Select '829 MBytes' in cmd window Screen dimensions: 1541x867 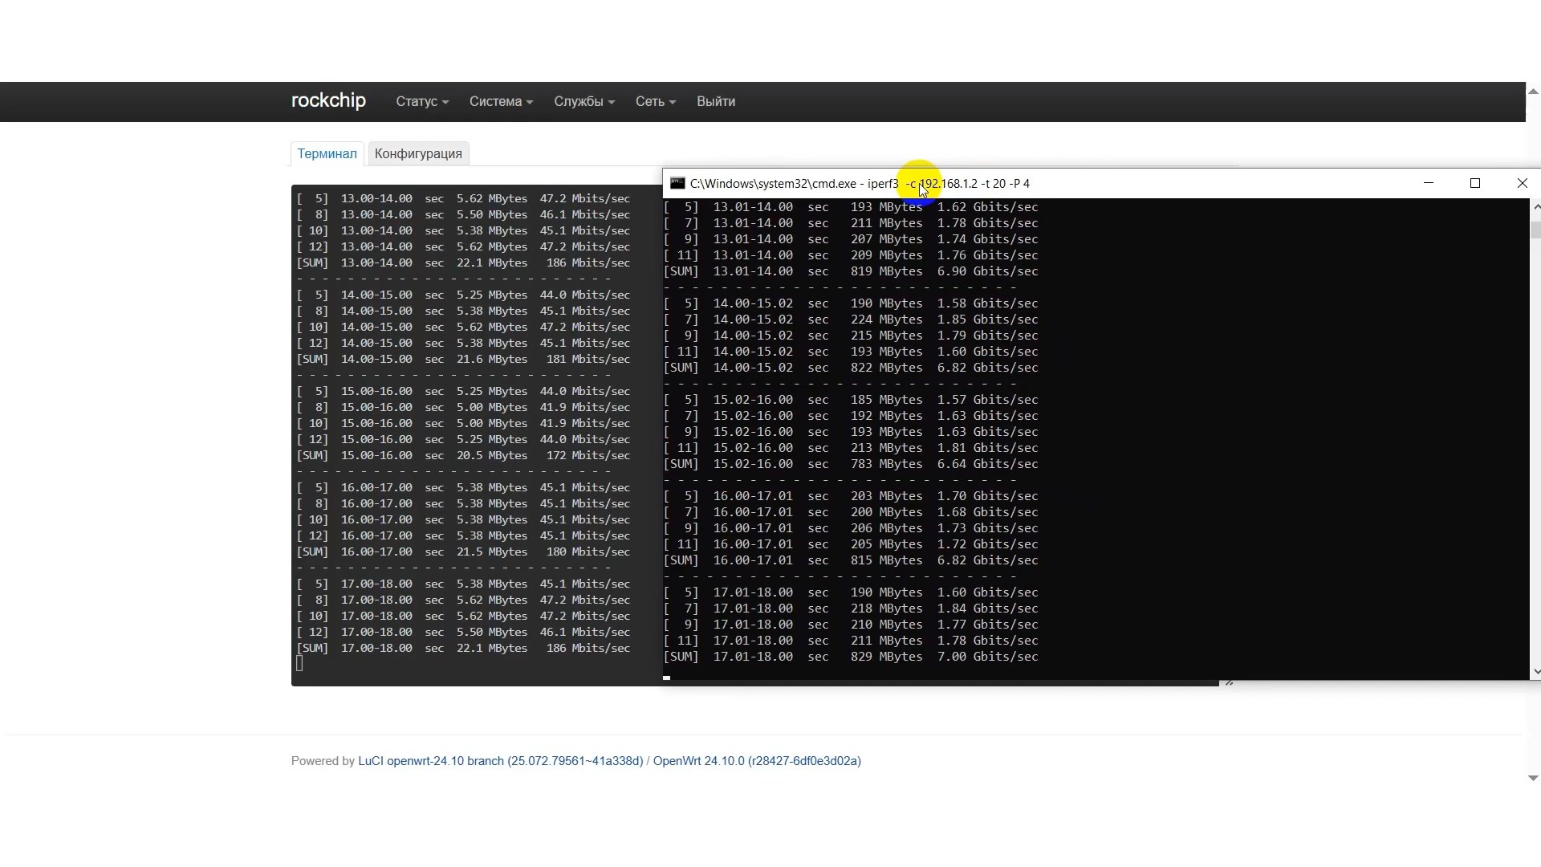click(x=887, y=657)
